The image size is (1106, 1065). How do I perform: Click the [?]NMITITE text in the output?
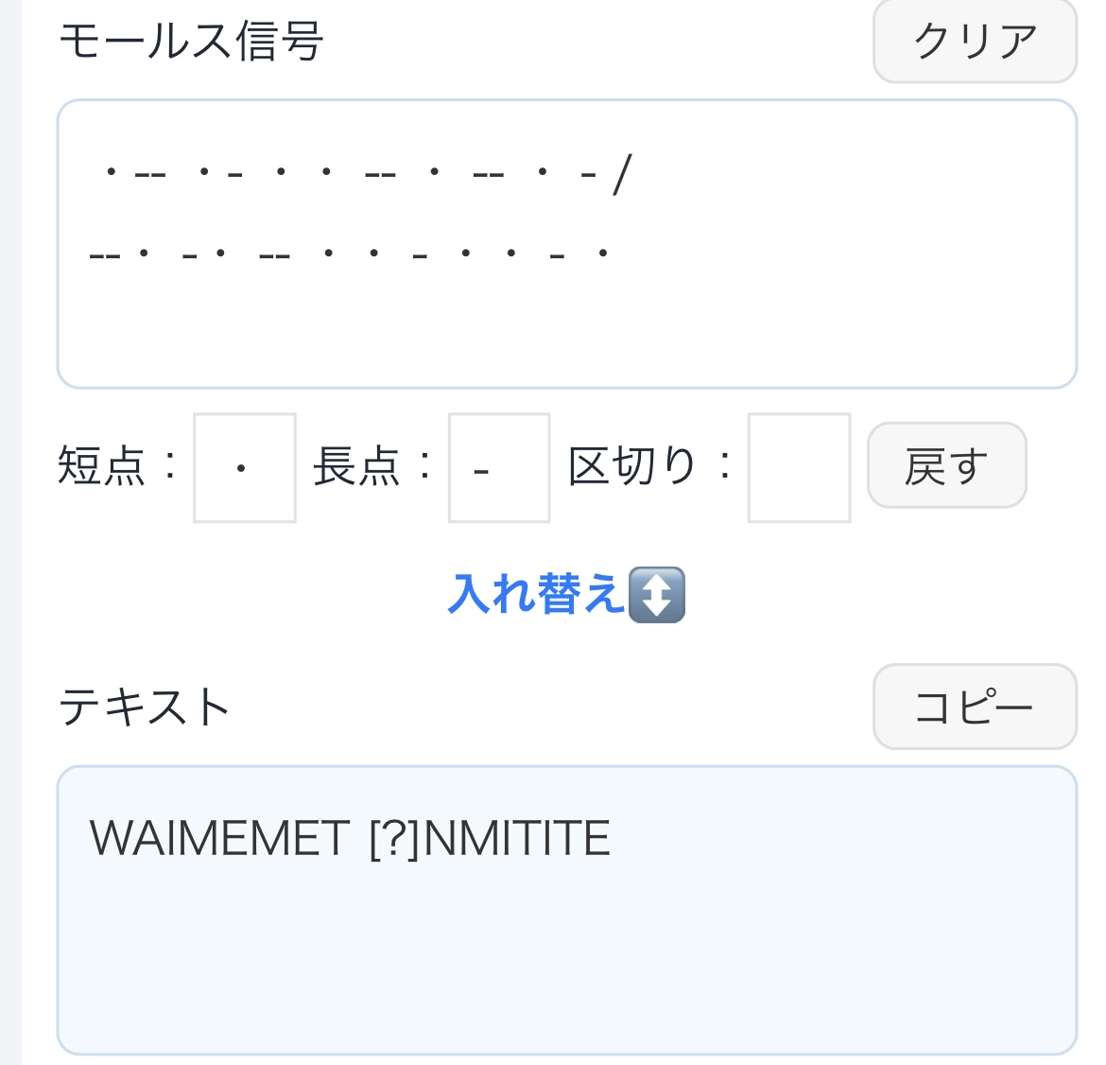point(490,839)
